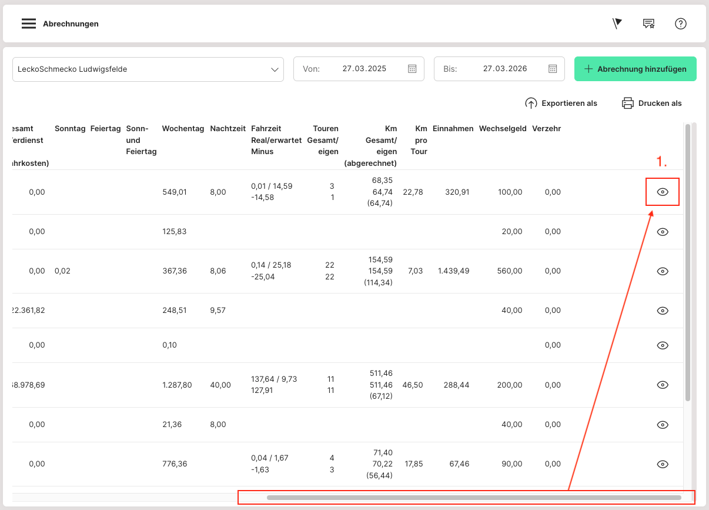The image size is (709, 510).
Task: Open calendar picker for Bis date
Action: click(553, 69)
